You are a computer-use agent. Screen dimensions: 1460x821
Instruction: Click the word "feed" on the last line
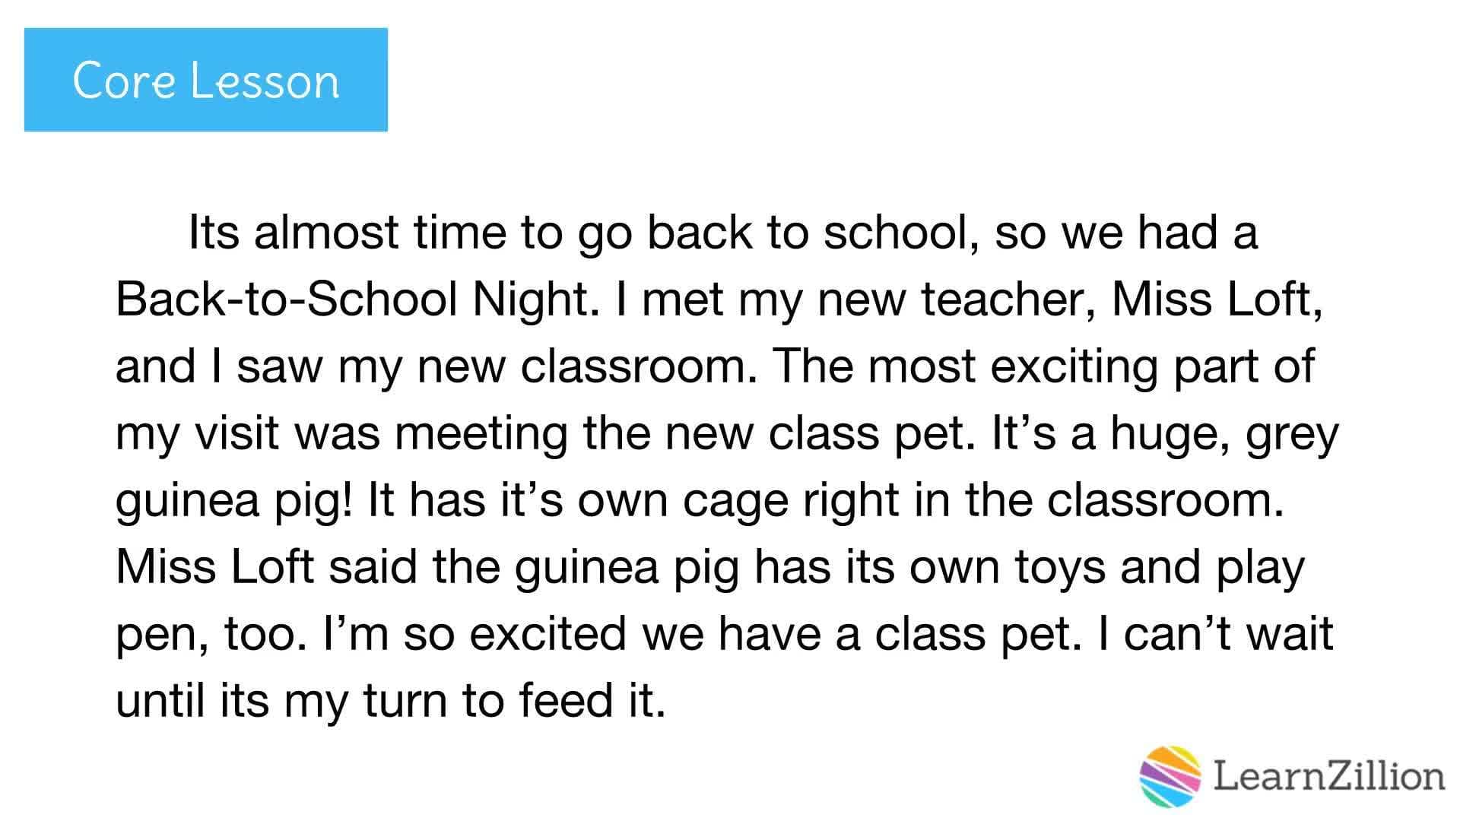[x=566, y=701]
